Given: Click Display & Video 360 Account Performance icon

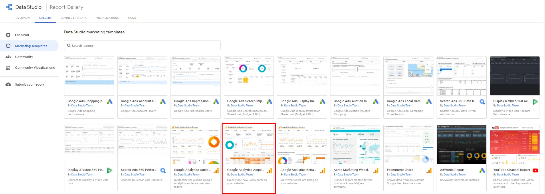Looking at the screenshot, I should 535,102.
